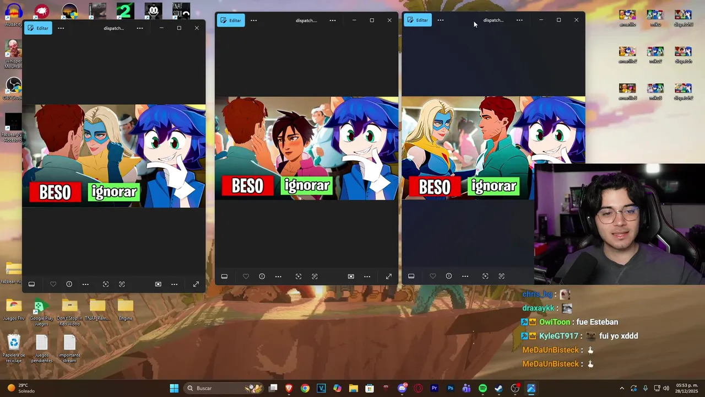Click the dispatch title in the left window
Screen dimensions: 705x397
[x=114, y=28]
